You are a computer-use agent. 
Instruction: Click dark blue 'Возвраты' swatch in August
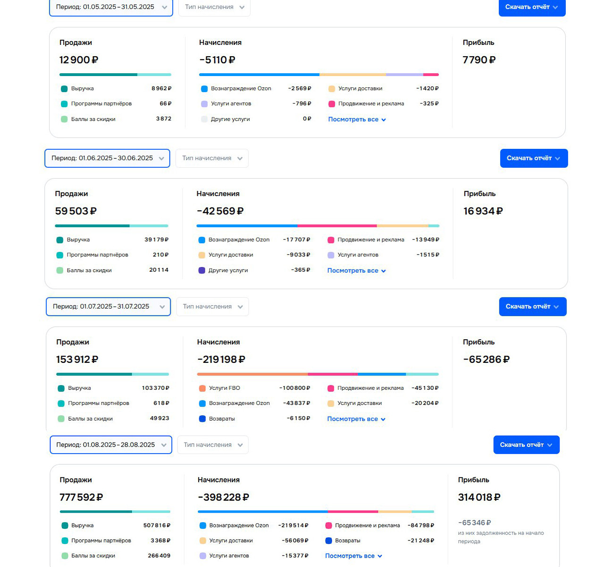pyautogui.click(x=328, y=541)
